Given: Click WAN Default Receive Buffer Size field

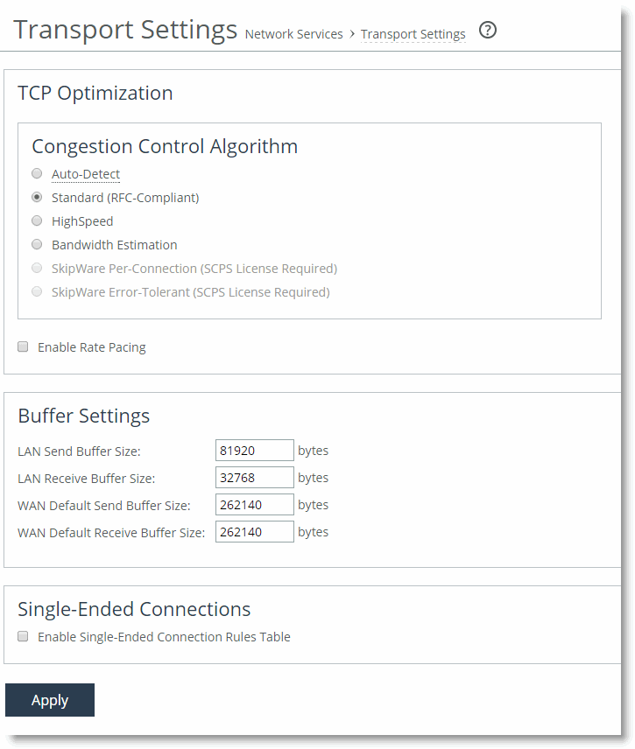Looking at the screenshot, I should click(254, 532).
